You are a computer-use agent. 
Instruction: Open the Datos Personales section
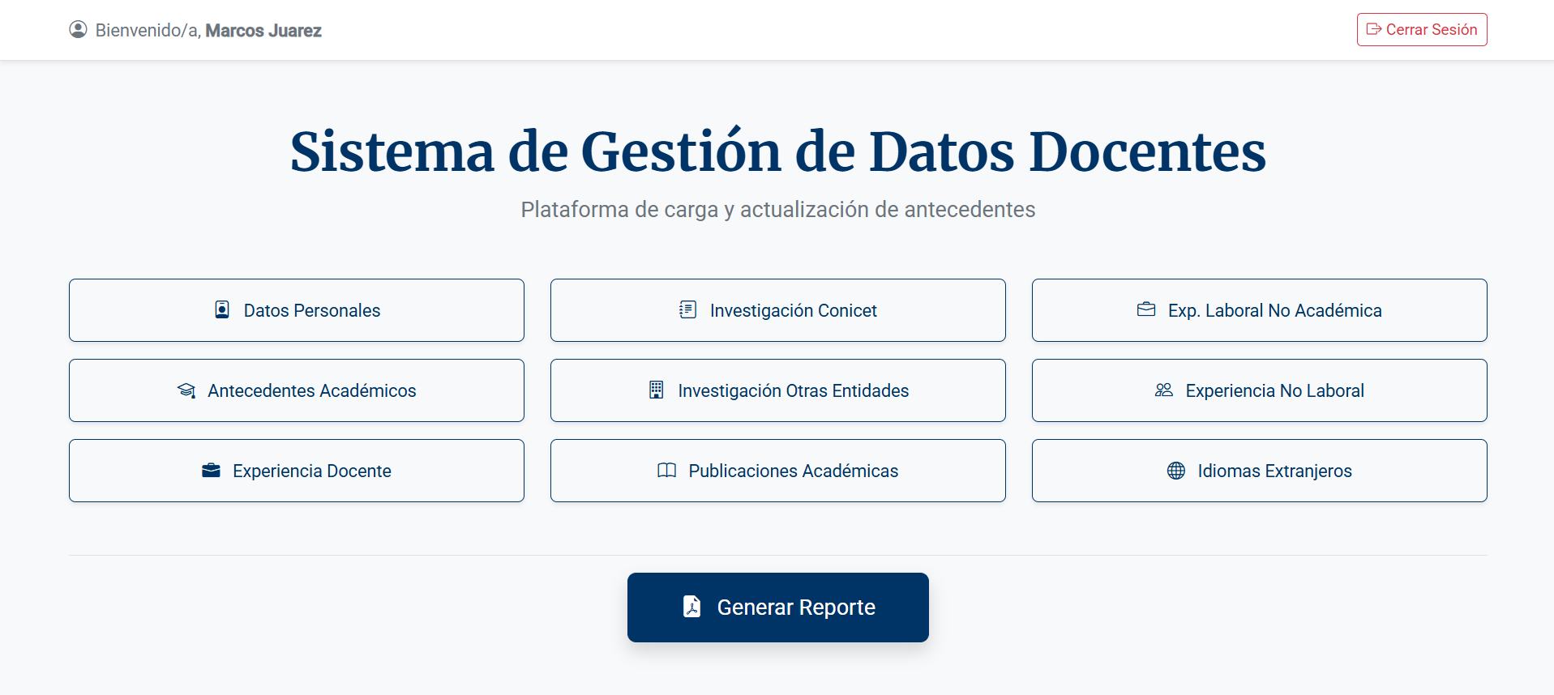tap(297, 309)
